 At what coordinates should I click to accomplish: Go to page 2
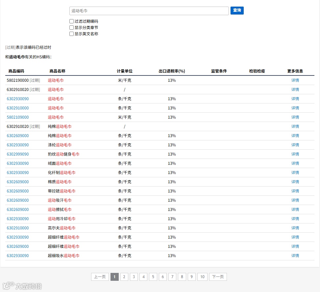[124, 277]
